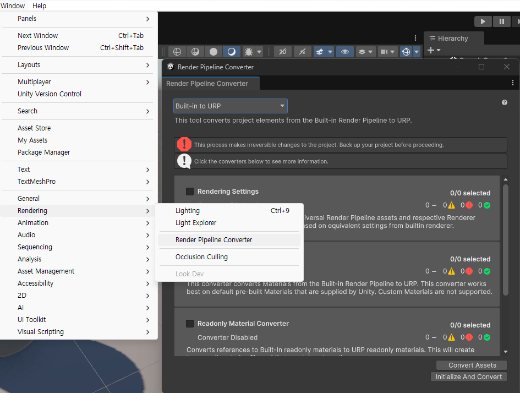Viewport: 520px width, 393px height.
Task: Open the Built-in to URP dropdown
Action: coord(231,106)
